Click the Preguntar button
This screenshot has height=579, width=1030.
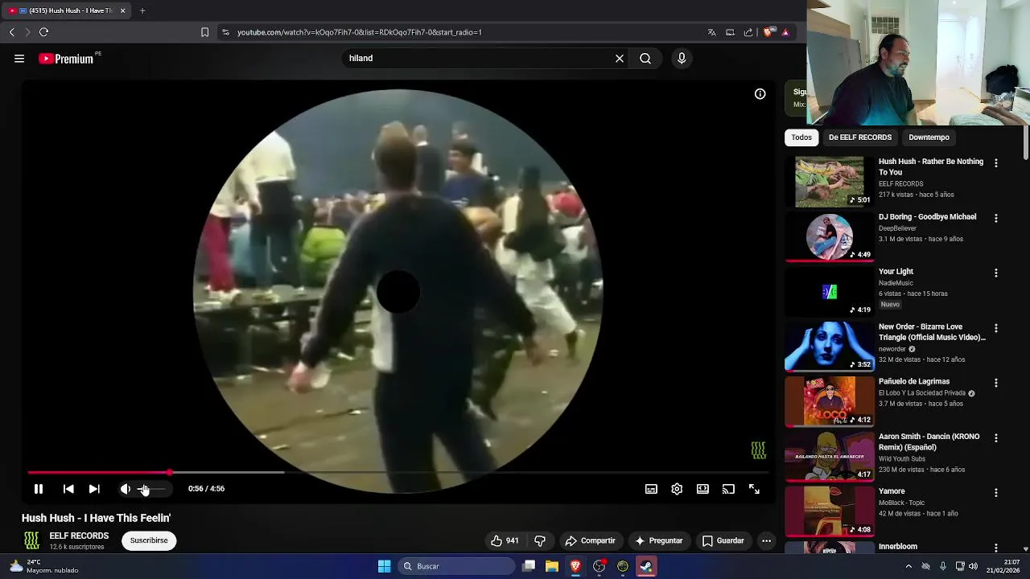pyautogui.click(x=658, y=540)
